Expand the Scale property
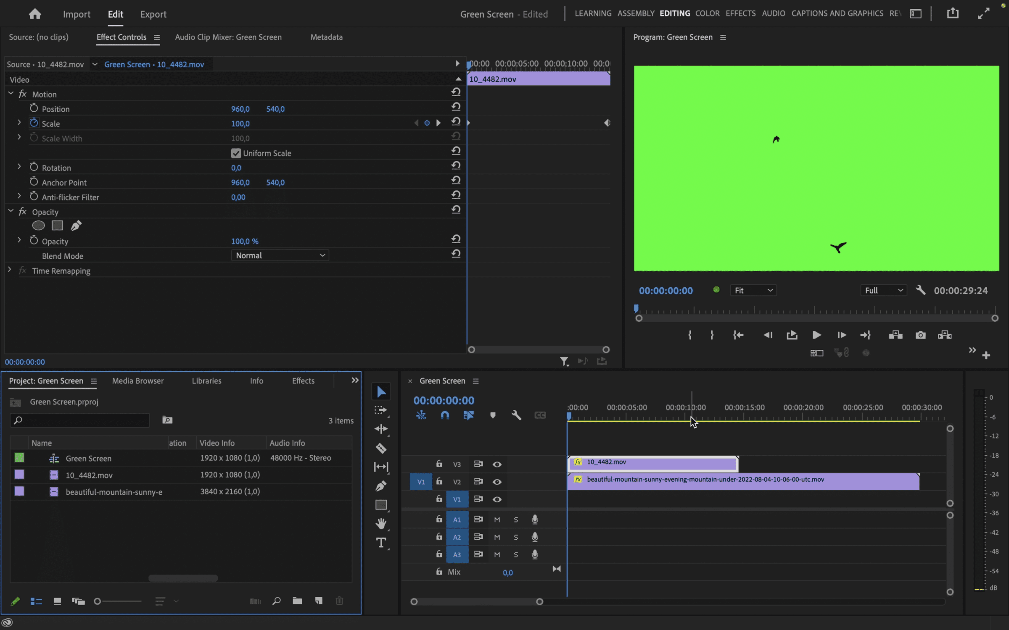The image size is (1009, 630). 19,123
